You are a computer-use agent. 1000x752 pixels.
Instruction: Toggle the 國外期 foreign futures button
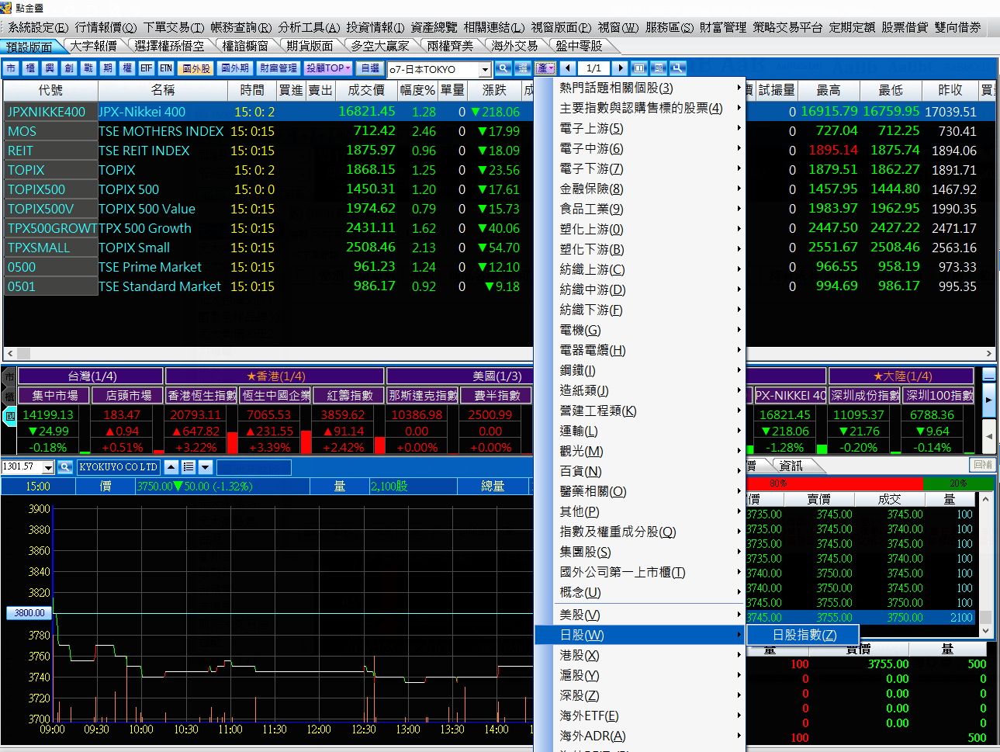[x=235, y=68]
